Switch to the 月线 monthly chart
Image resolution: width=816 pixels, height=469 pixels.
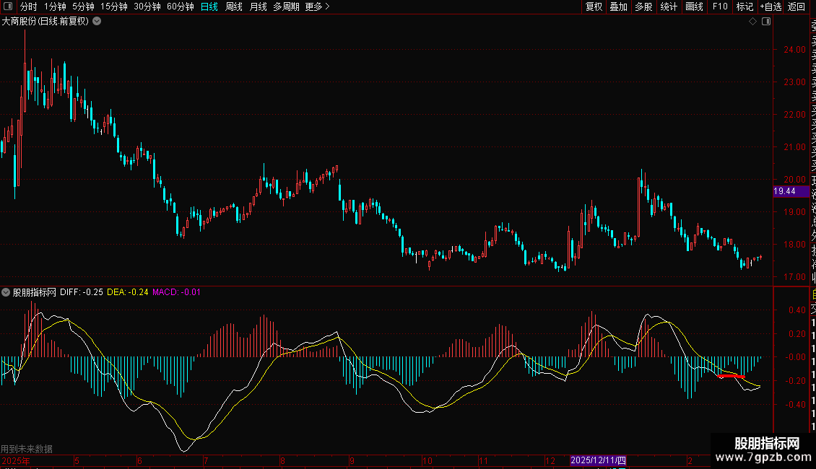point(258,6)
